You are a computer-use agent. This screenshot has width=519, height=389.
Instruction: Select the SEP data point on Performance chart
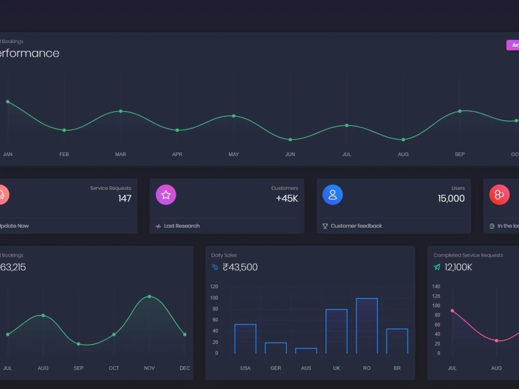(x=460, y=111)
